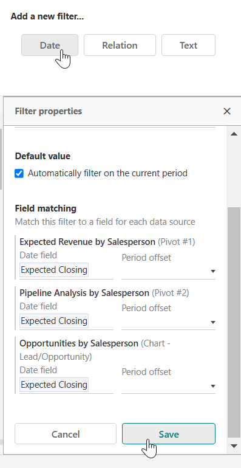Click the Expected Revenue by Salesperson label
Screen dimensions: 241x468
click(x=87, y=242)
